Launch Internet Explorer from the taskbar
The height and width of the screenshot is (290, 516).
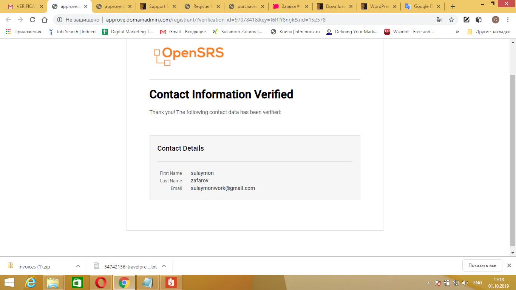[31, 282]
